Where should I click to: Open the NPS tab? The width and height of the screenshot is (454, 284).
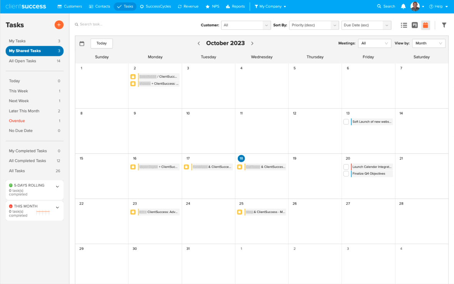[x=212, y=7]
